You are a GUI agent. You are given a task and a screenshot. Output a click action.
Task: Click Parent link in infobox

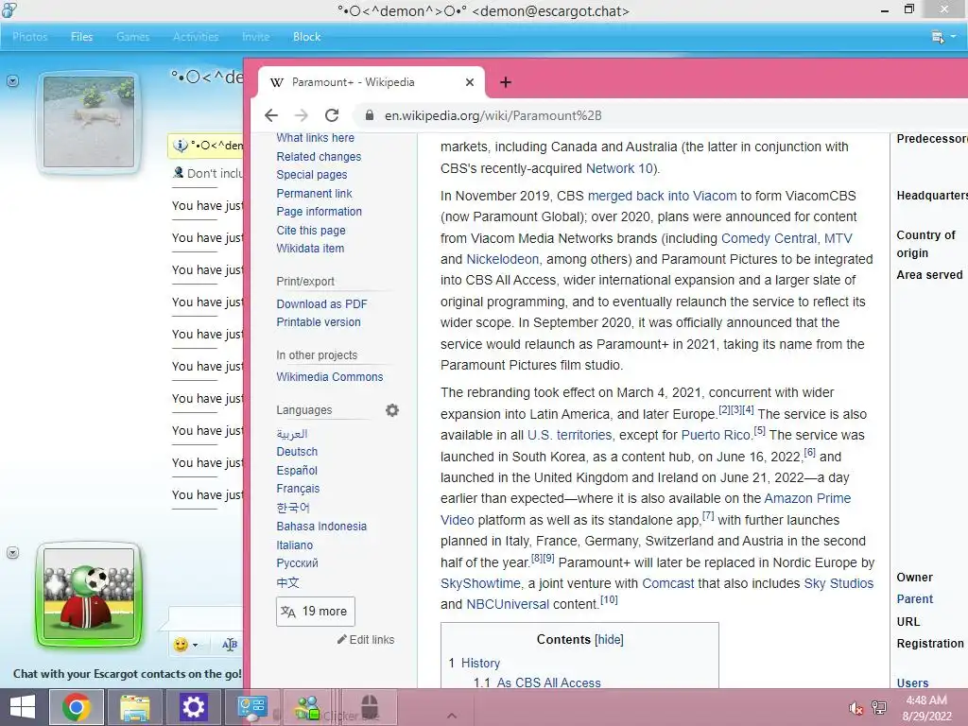(914, 598)
